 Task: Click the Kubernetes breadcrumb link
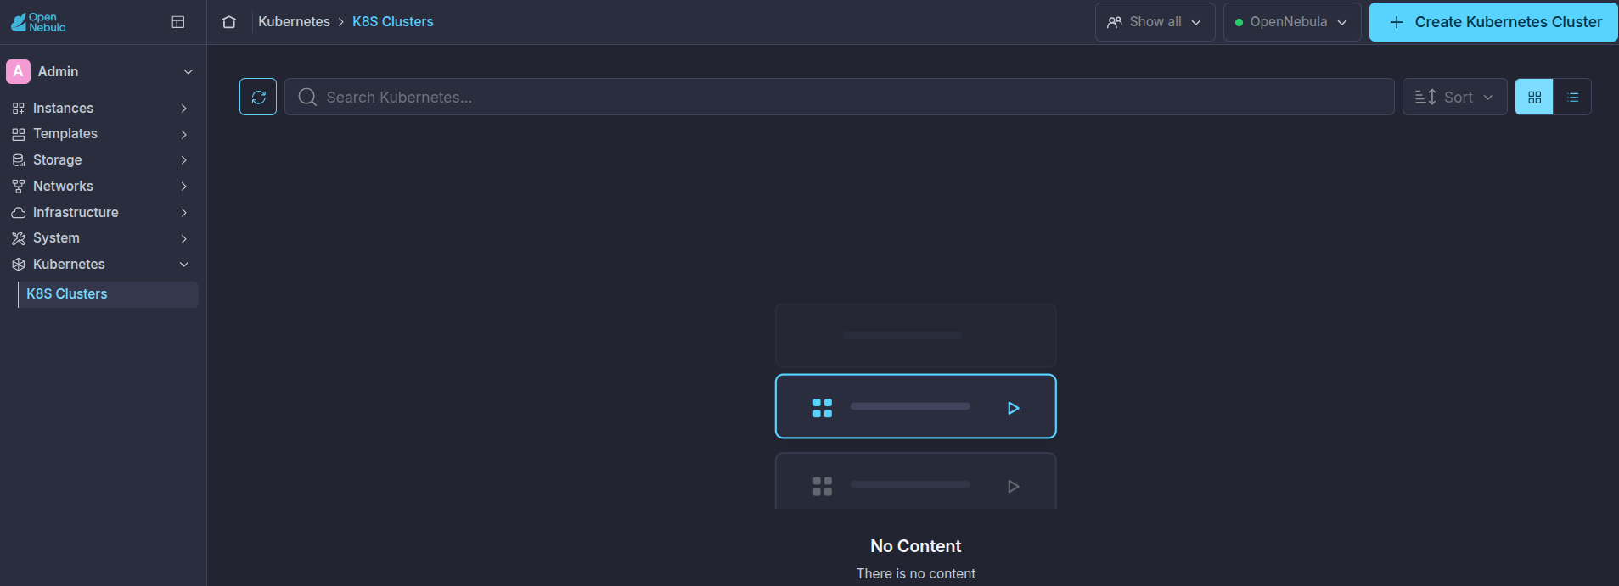(294, 22)
